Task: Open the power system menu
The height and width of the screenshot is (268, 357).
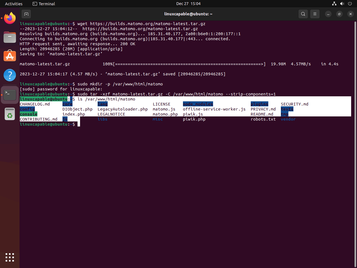Action: 350,4
